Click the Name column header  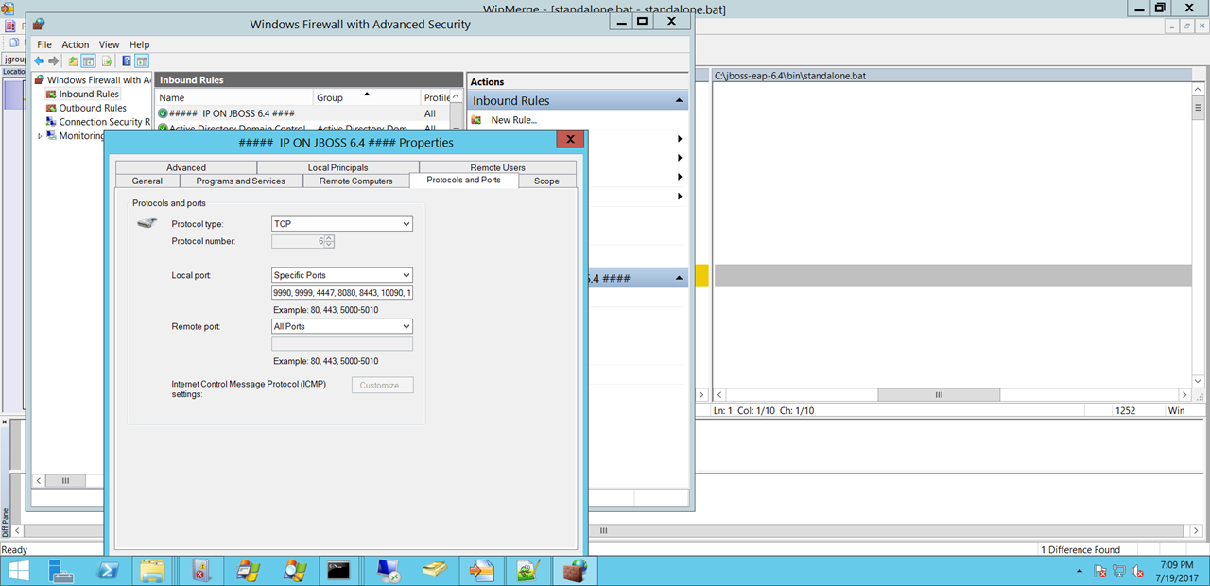point(234,97)
